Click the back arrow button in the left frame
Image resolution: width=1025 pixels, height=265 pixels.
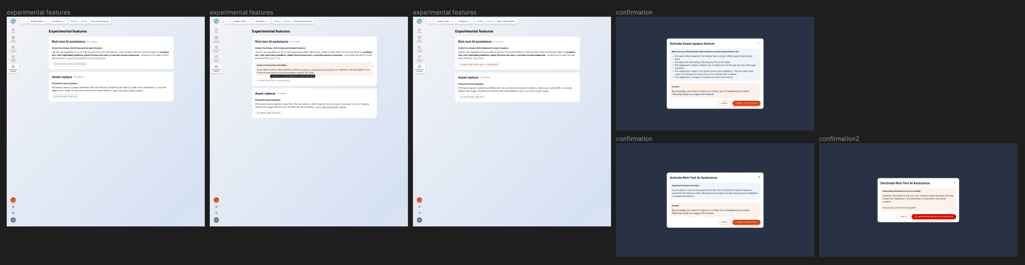pyautogui.click(x=23, y=21)
